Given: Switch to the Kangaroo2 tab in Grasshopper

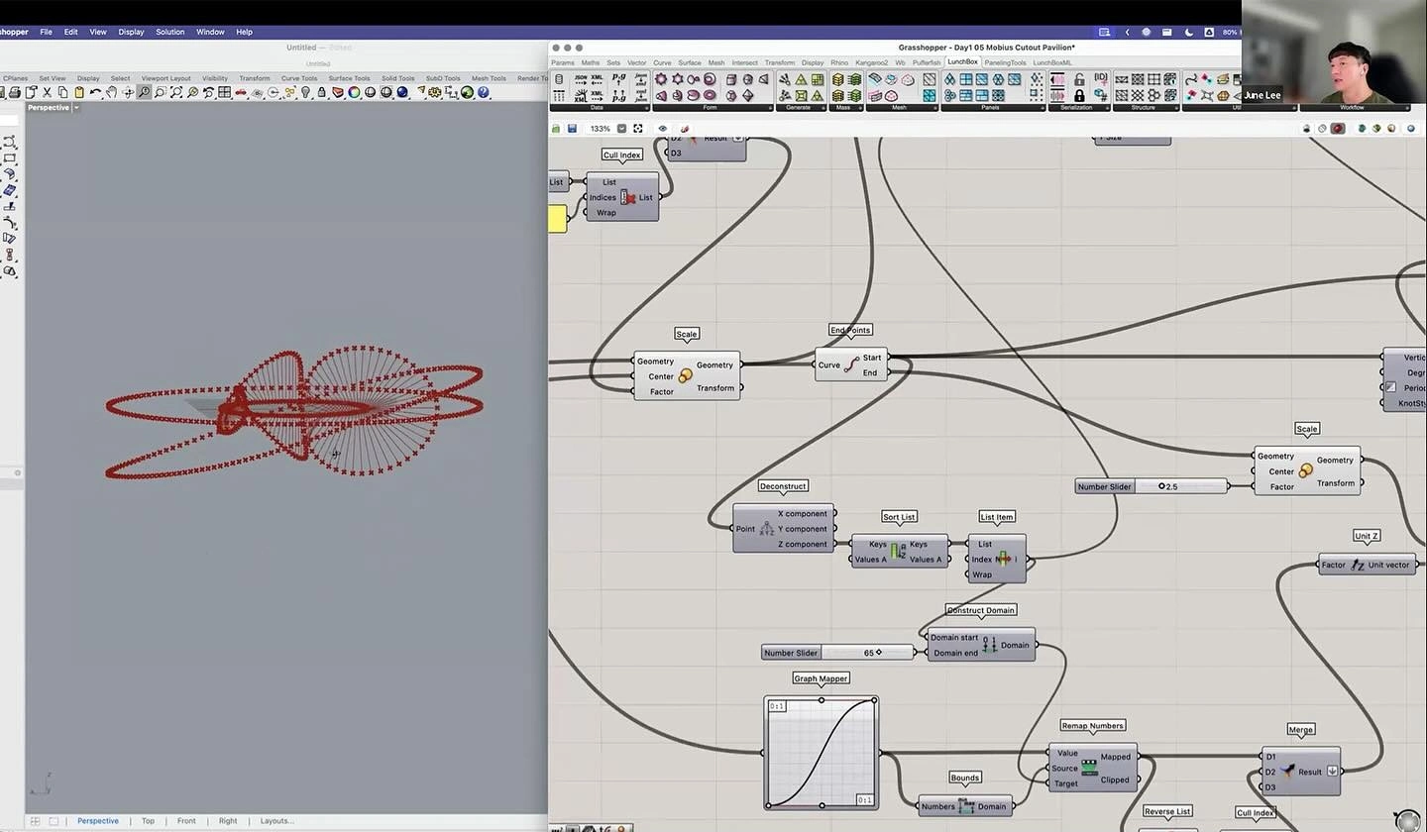Looking at the screenshot, I should coord(872,62).
